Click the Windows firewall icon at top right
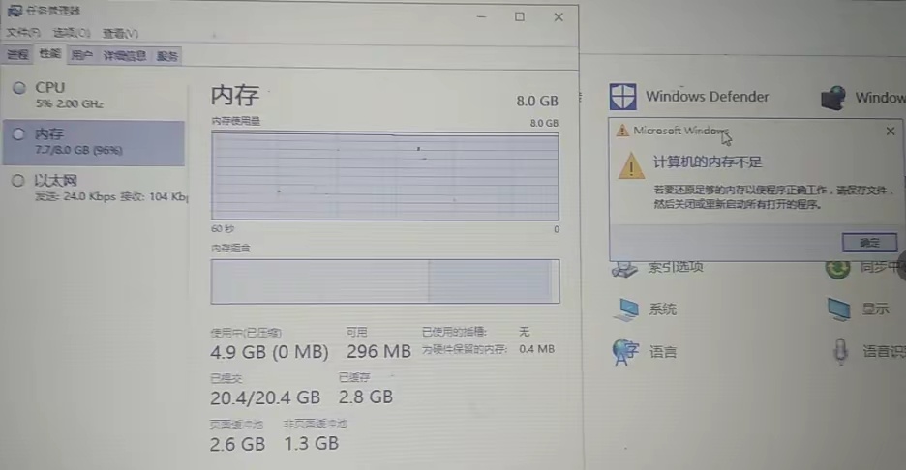Viewport: 906px width, 470px height. tap(832, 97)
